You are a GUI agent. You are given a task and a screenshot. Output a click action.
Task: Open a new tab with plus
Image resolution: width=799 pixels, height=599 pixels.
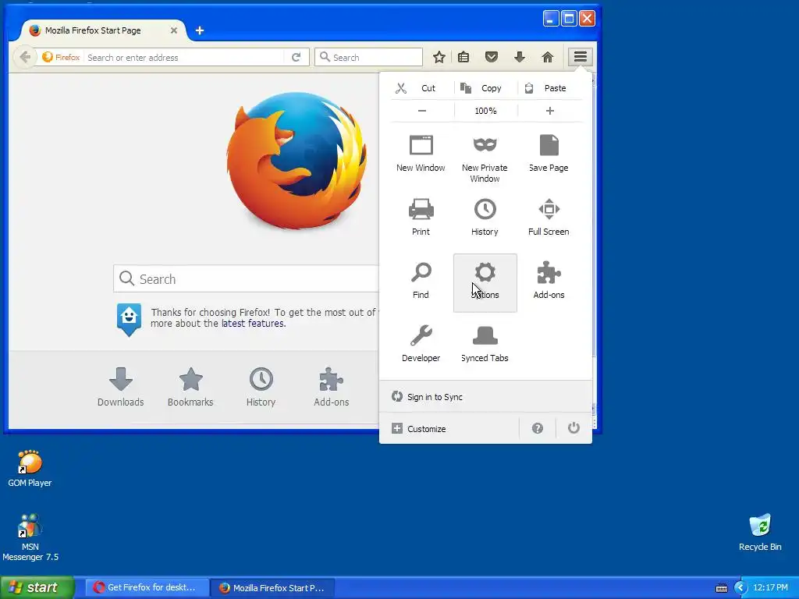(x=200, y=30)
